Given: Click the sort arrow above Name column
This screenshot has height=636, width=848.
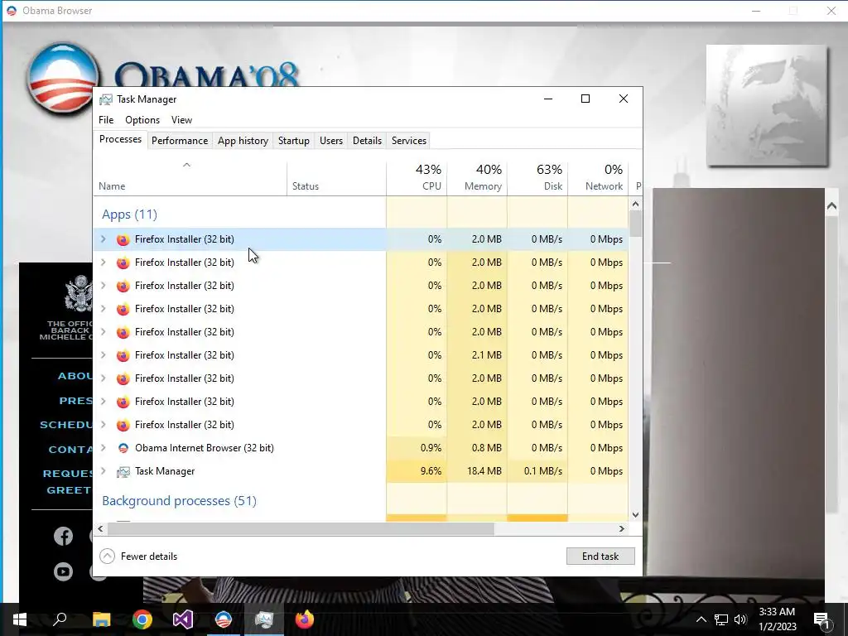Looking at the screenshot, I should 186,165.
